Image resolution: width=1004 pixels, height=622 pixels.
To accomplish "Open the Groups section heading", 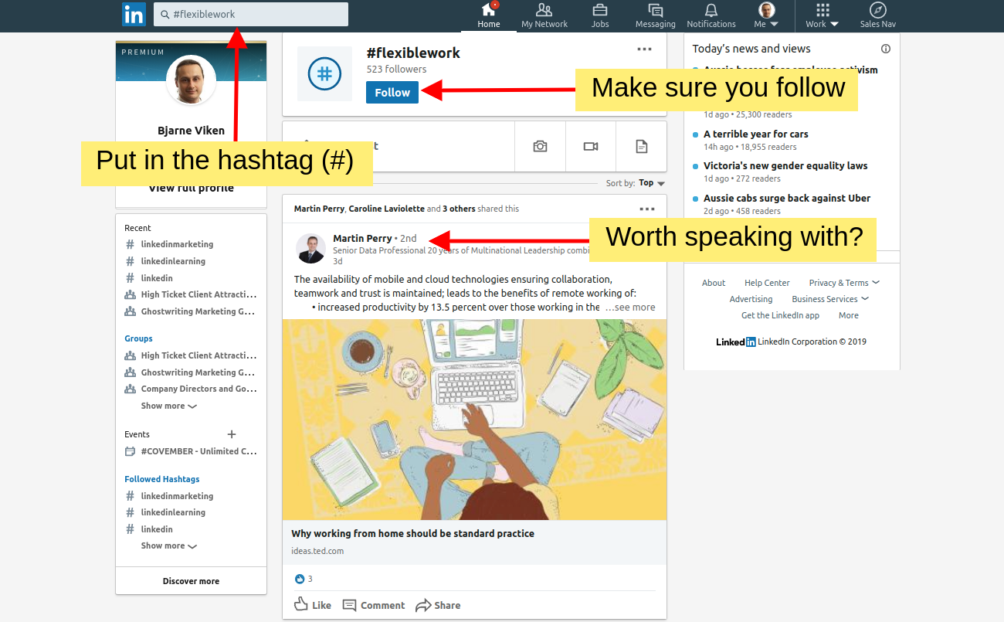I will (x=138, y=338).
